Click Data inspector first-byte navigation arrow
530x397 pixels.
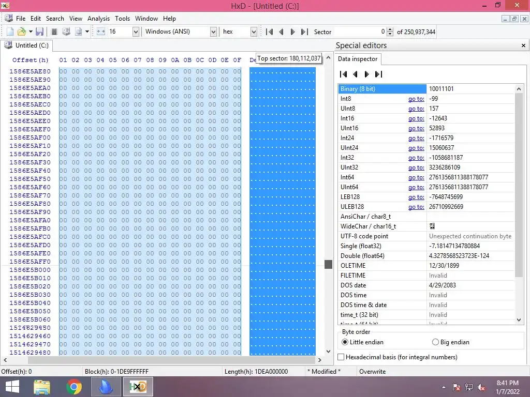click(344, 74)
